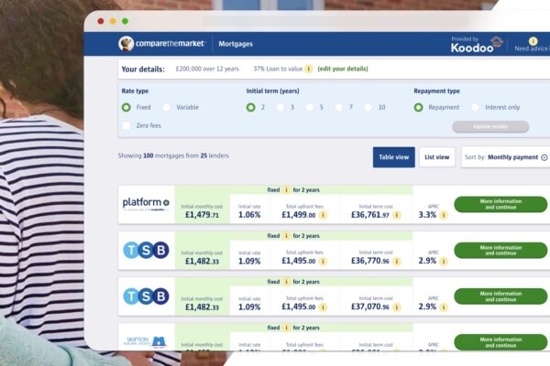Click the £200,000 over 12 years detail
Viewport: 550px width, 366px height.
207,69
